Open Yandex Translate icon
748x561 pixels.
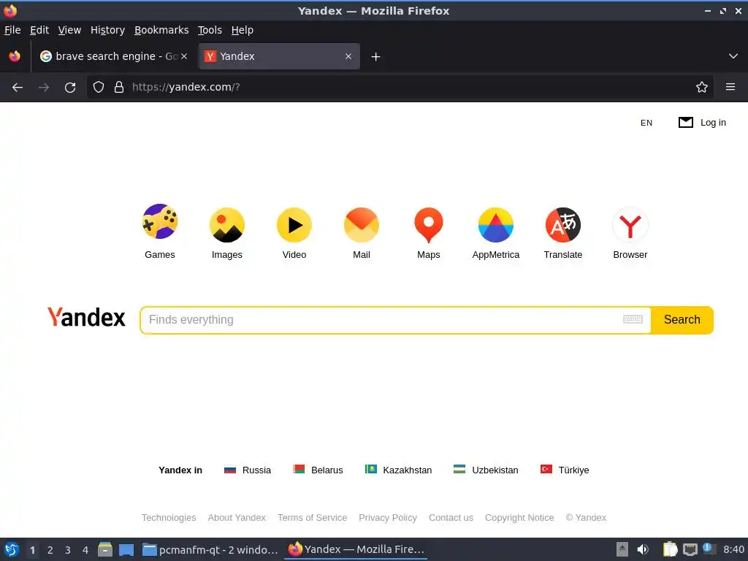563,225
